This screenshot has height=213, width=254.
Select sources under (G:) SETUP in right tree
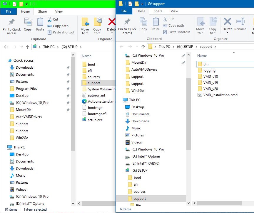[x=139, y=192]
